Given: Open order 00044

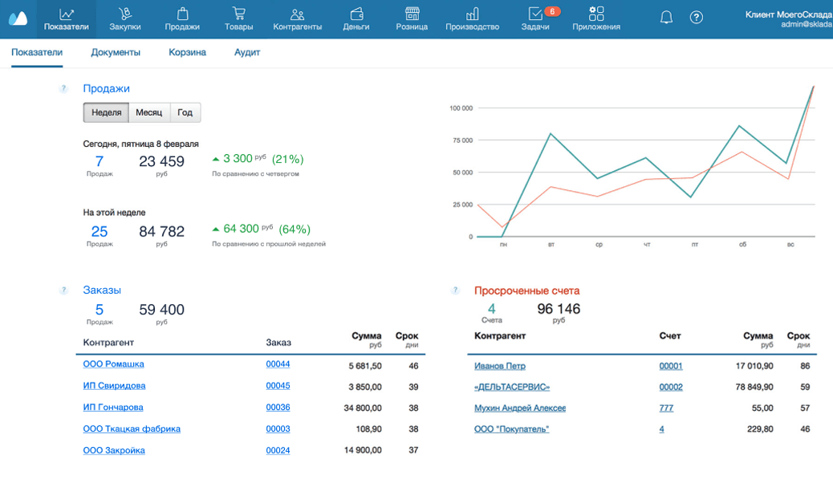Looking at the screenshot, I should [278, 364].
